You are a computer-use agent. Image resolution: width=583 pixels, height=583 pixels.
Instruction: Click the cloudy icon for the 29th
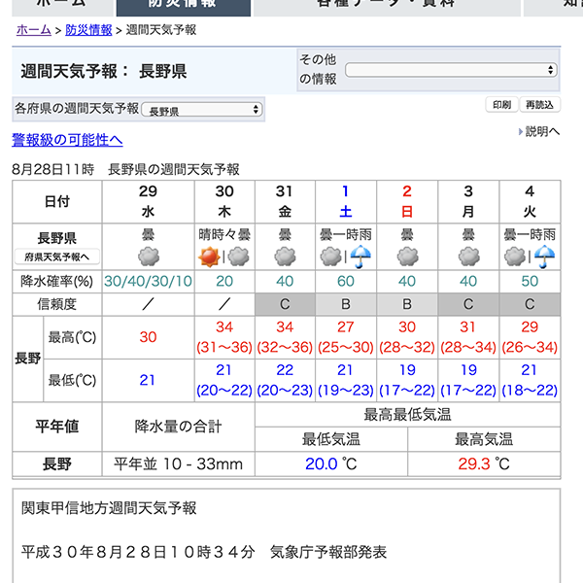coord(149,257)
